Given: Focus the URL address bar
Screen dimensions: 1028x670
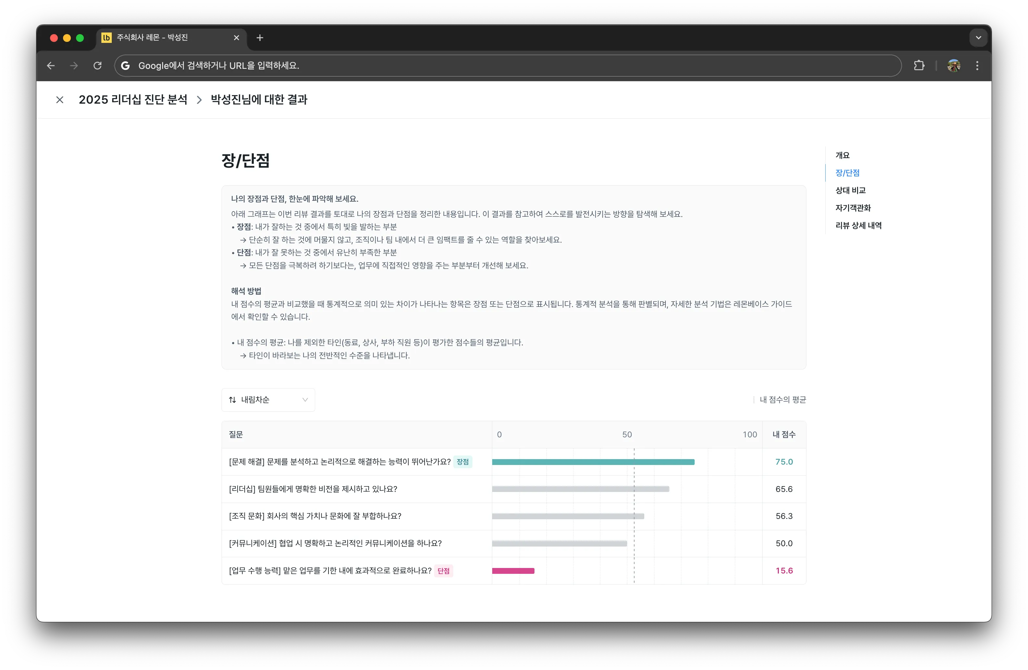Looking at the screenshot, I should coord(508,66).
